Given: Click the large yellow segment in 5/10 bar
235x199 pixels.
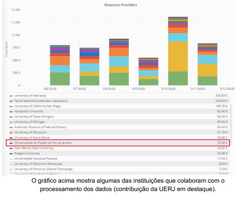Looking at the screenshot, I should click(x=178, y=57).
